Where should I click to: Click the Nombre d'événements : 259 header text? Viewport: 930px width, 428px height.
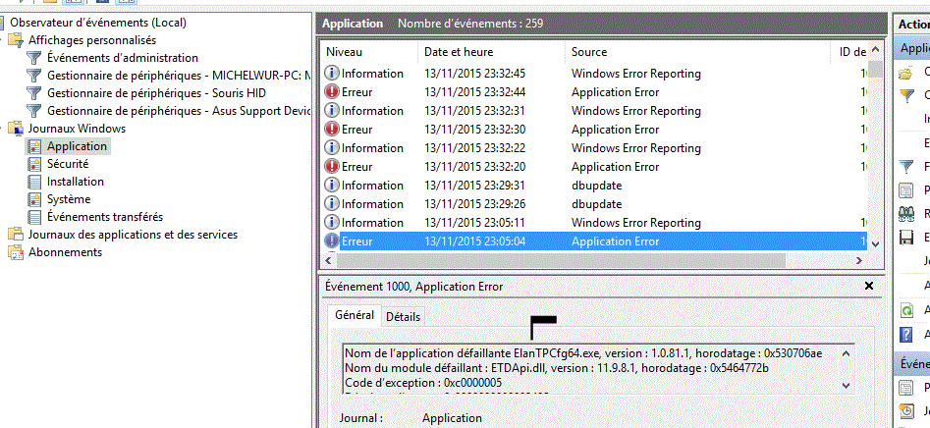pos(469,24)
